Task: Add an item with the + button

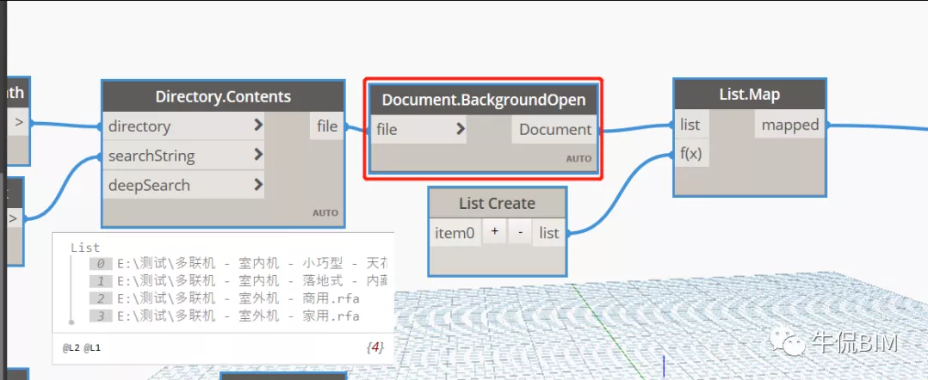Action: click(494, 231)
